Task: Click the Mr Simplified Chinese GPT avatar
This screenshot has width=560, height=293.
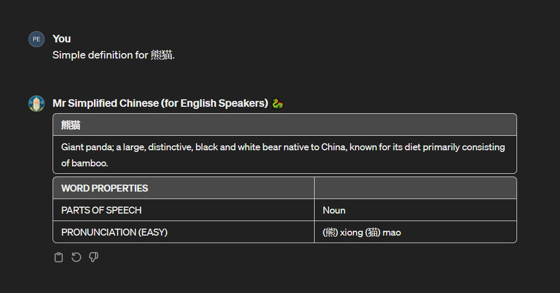Action: (x=37, y=104)
